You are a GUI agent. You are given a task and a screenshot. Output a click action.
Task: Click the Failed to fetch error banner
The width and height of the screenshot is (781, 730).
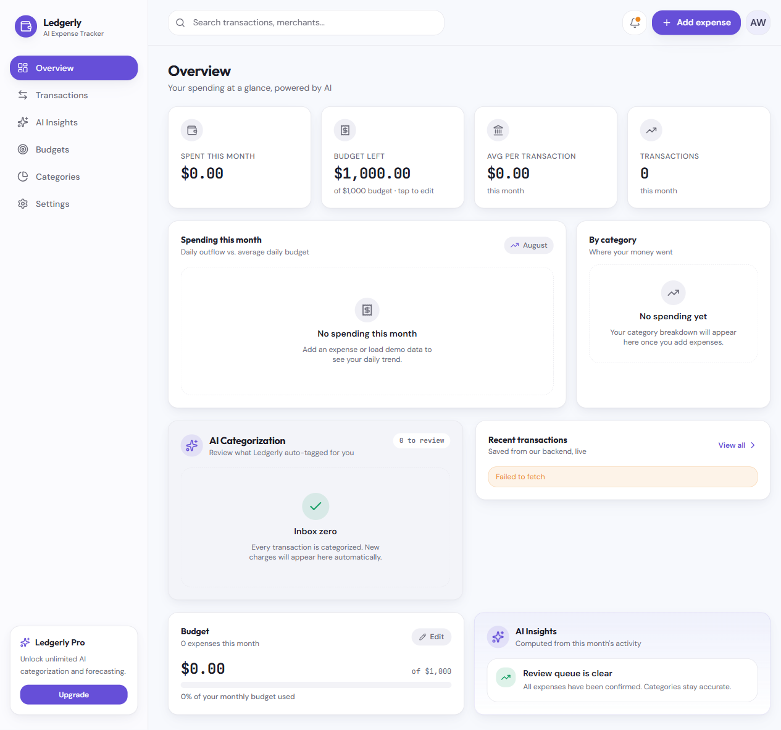(x=623, y=477)
